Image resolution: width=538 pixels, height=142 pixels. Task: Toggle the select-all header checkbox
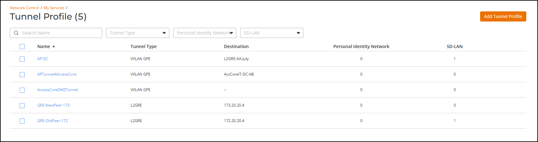pos(22,46)
